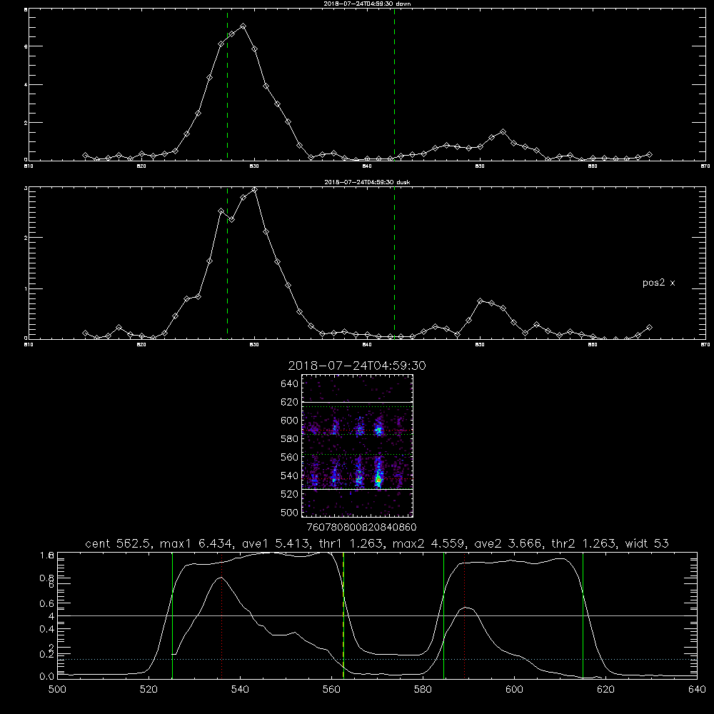This screenshot has height=714, width=714.
Task: Select the 'max1 6.434' value in stats line
Action: pos(197,543)
